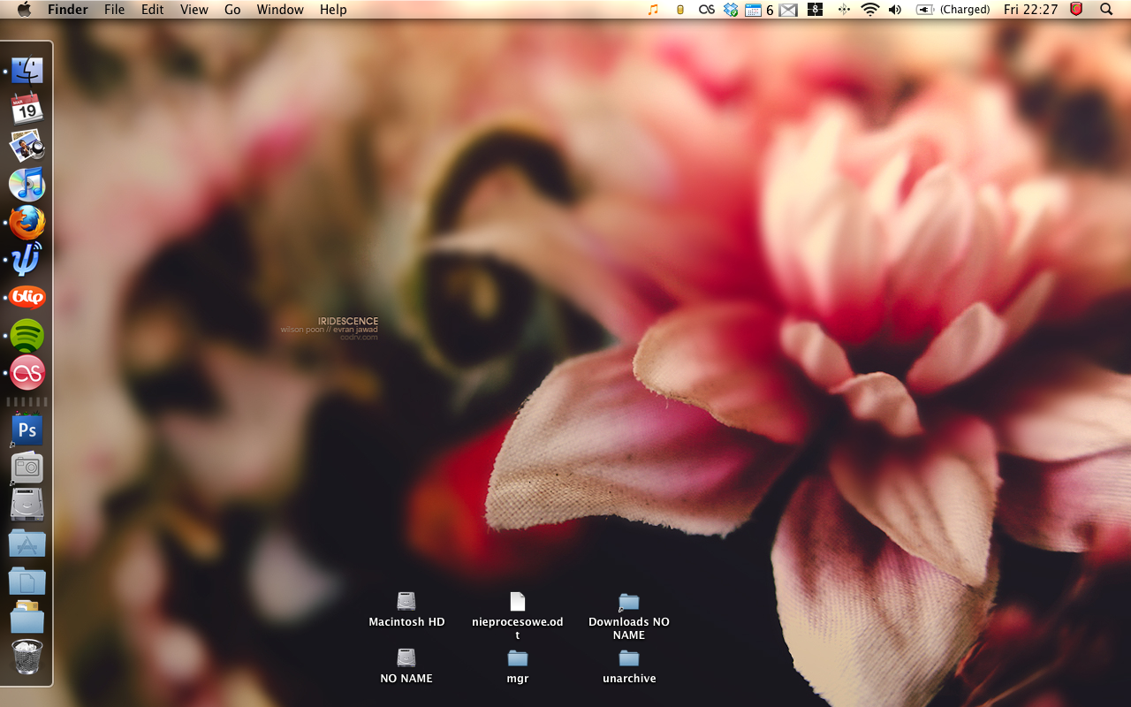Select the nieprocesowe.odt file
The width and height of the screenshot is (1131, 707).
(x=518, y=602)
